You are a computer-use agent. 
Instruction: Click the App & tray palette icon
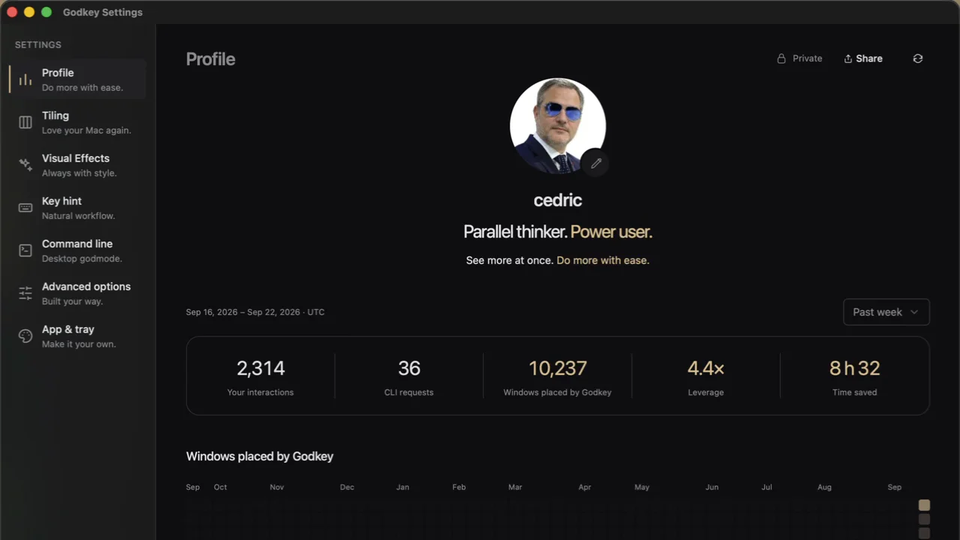pos(25,336)
